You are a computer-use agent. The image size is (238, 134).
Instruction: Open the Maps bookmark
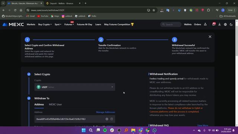pos(55,16)
